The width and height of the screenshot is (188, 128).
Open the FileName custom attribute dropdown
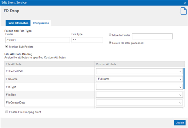(x=139, y=79)
